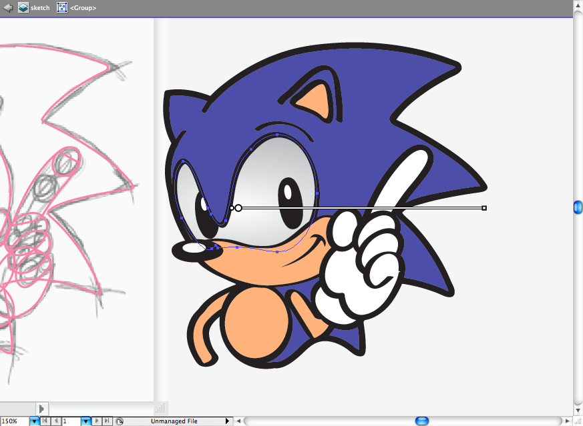Click the sketch window's resize grip

coord(160,409)
